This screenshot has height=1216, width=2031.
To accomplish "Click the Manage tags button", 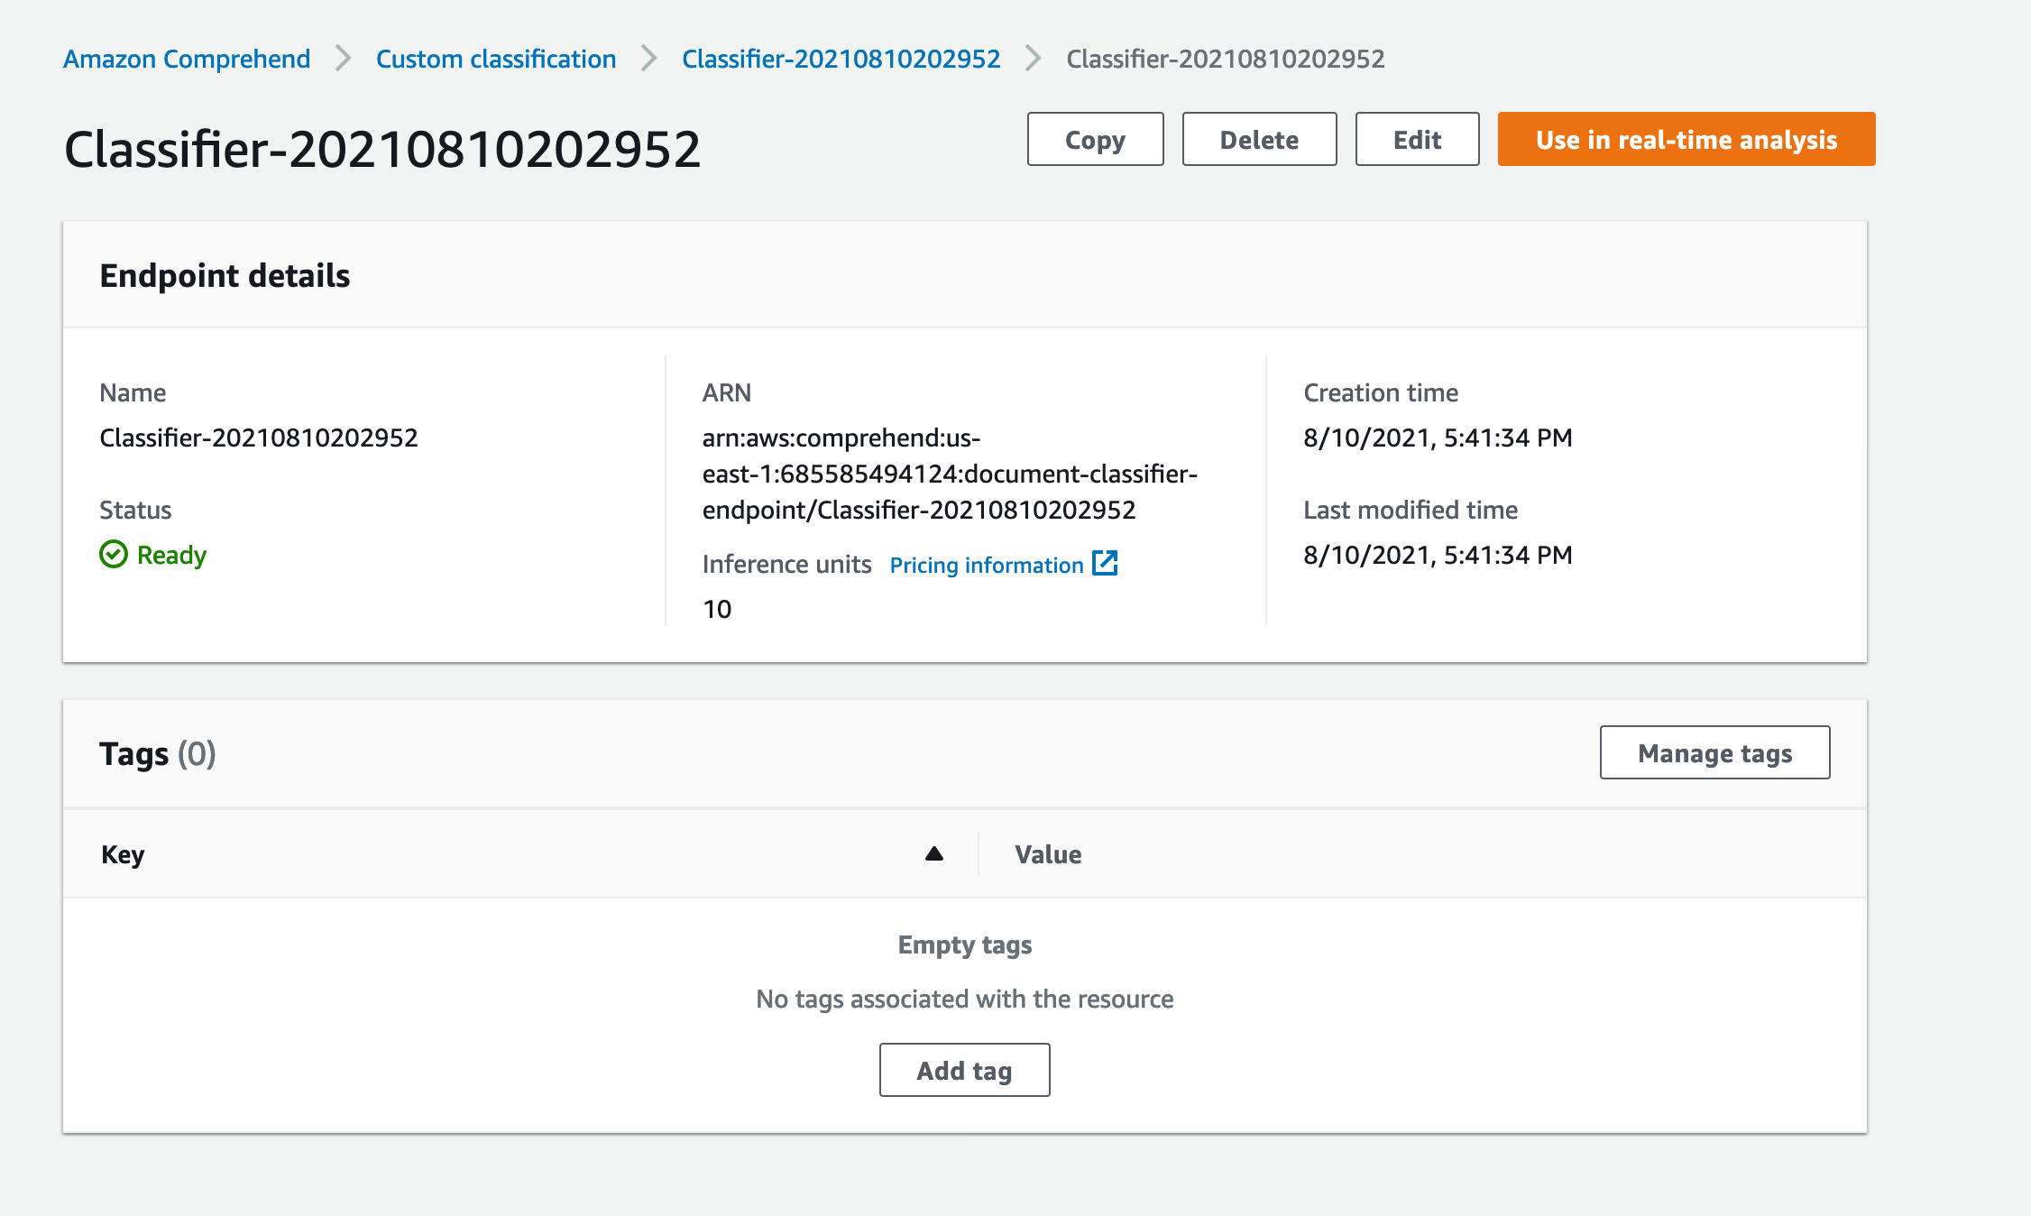I will point(1714,752).
